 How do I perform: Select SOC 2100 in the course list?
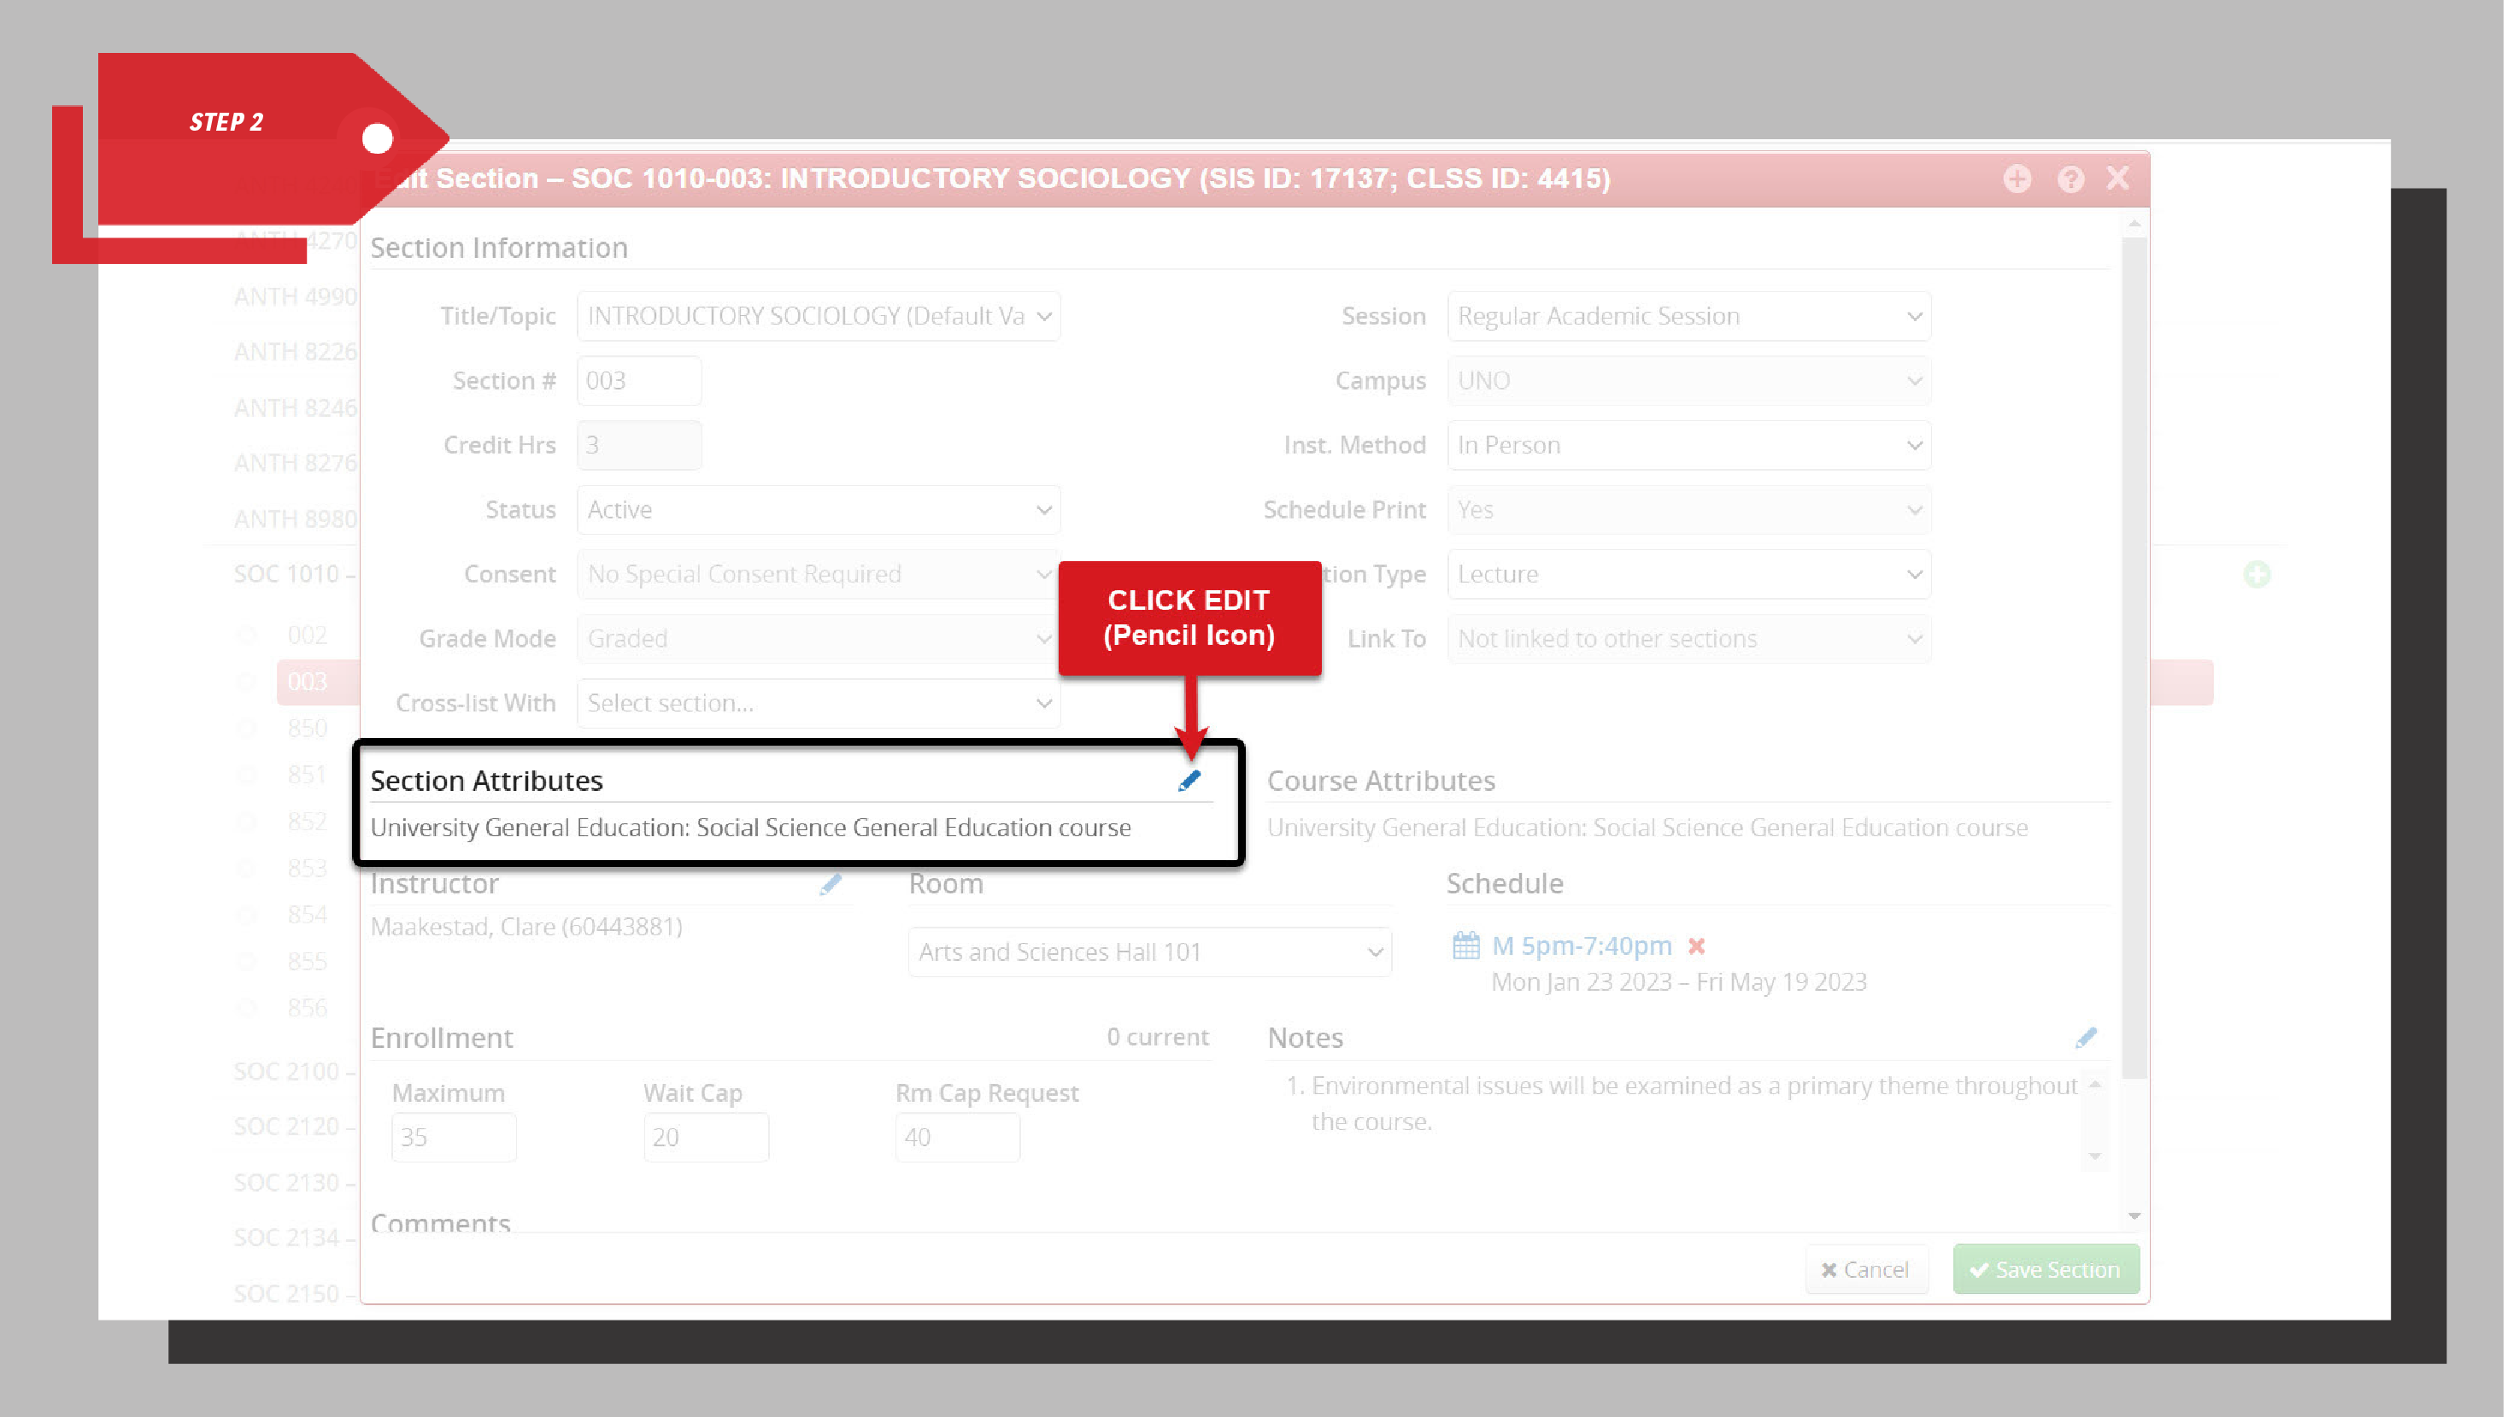[x=286, y=1070]
